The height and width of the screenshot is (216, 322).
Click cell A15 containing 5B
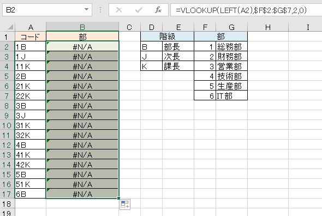point(31,175)
